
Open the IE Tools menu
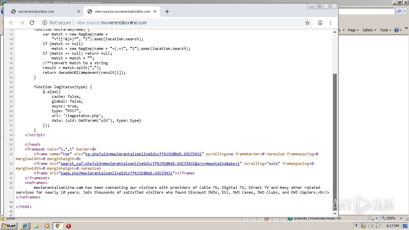click(x=386, y=30)
